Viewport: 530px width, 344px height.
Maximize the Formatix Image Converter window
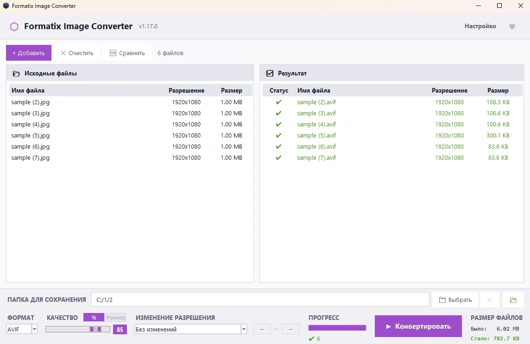(499, 6)
